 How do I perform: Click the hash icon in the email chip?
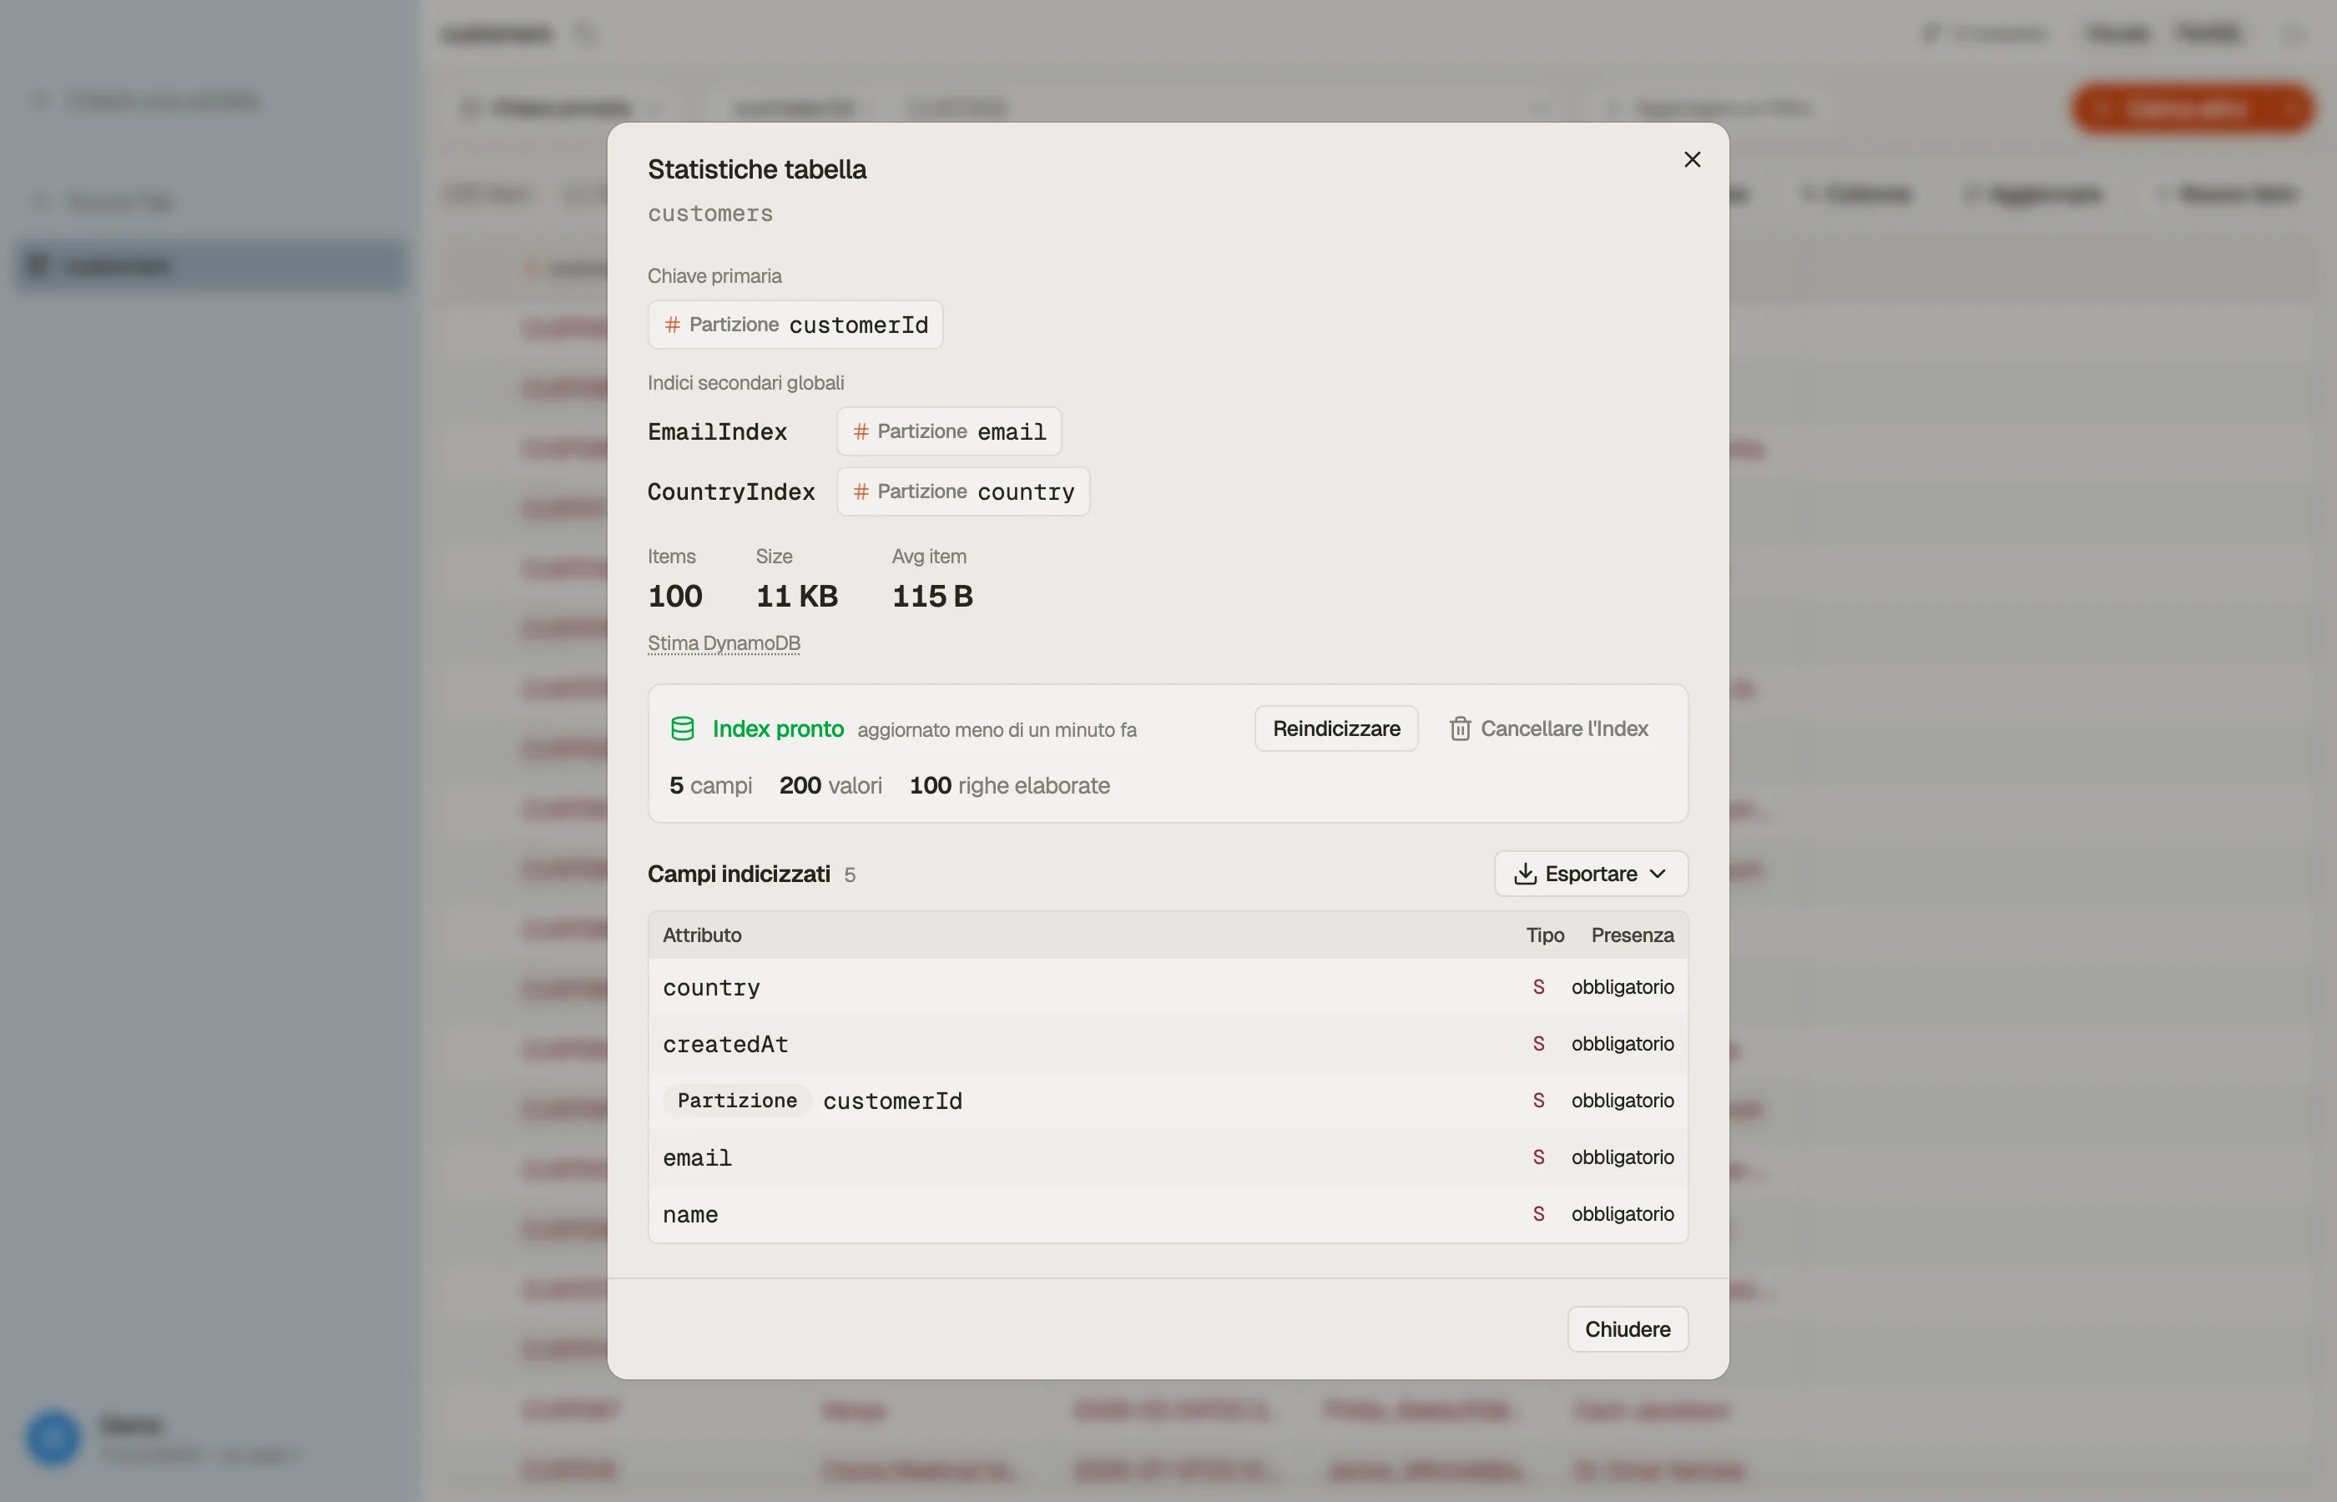[x=861, y=431]
